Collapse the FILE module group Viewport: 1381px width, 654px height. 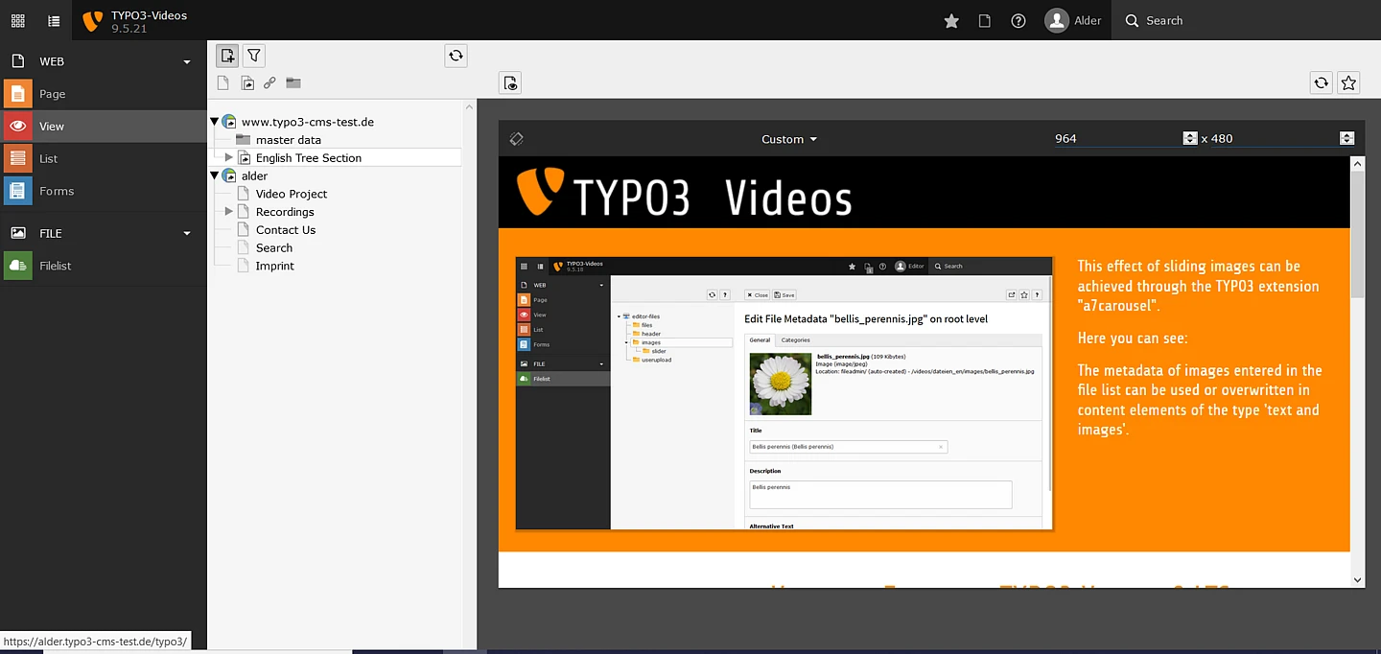(x=187, y=233)
